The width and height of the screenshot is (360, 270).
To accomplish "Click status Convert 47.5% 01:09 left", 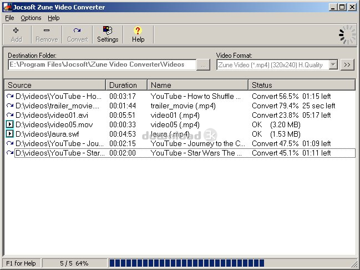I will [291, 143].
